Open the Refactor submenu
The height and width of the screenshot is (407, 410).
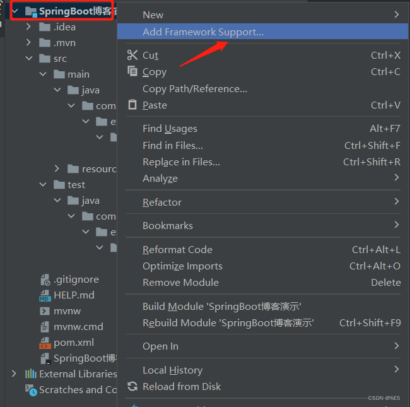(262, 202)
